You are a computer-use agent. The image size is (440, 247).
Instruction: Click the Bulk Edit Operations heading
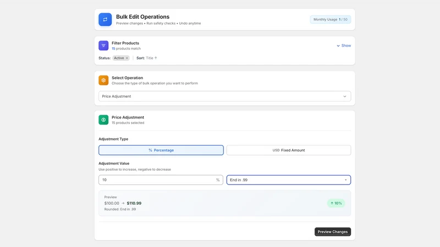[143, 17]
